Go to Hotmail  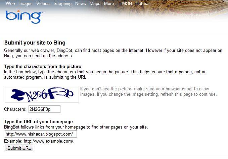point(143,4)
